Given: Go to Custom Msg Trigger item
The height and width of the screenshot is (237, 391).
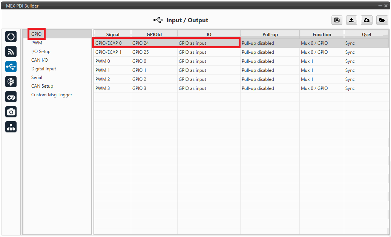Looking at the screenshot, I should click(52, 95).
